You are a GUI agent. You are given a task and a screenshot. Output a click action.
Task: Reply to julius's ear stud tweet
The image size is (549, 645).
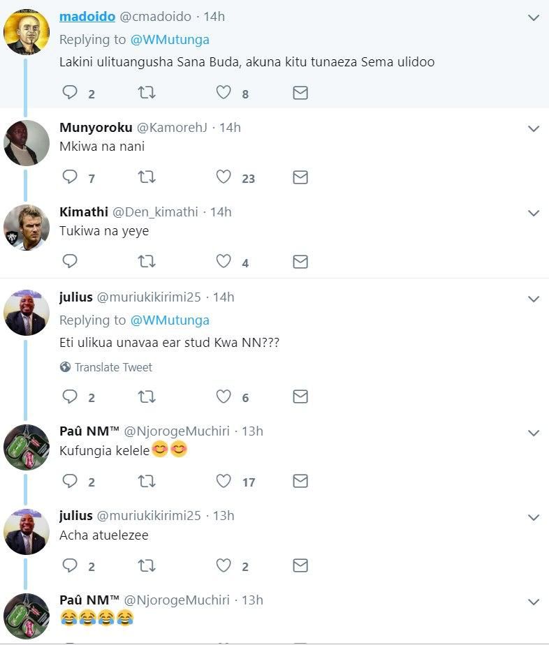point(70,396)
